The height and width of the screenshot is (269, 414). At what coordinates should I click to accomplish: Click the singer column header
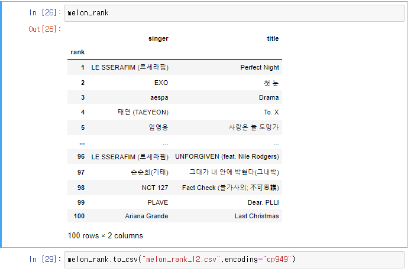click(158, 38)
